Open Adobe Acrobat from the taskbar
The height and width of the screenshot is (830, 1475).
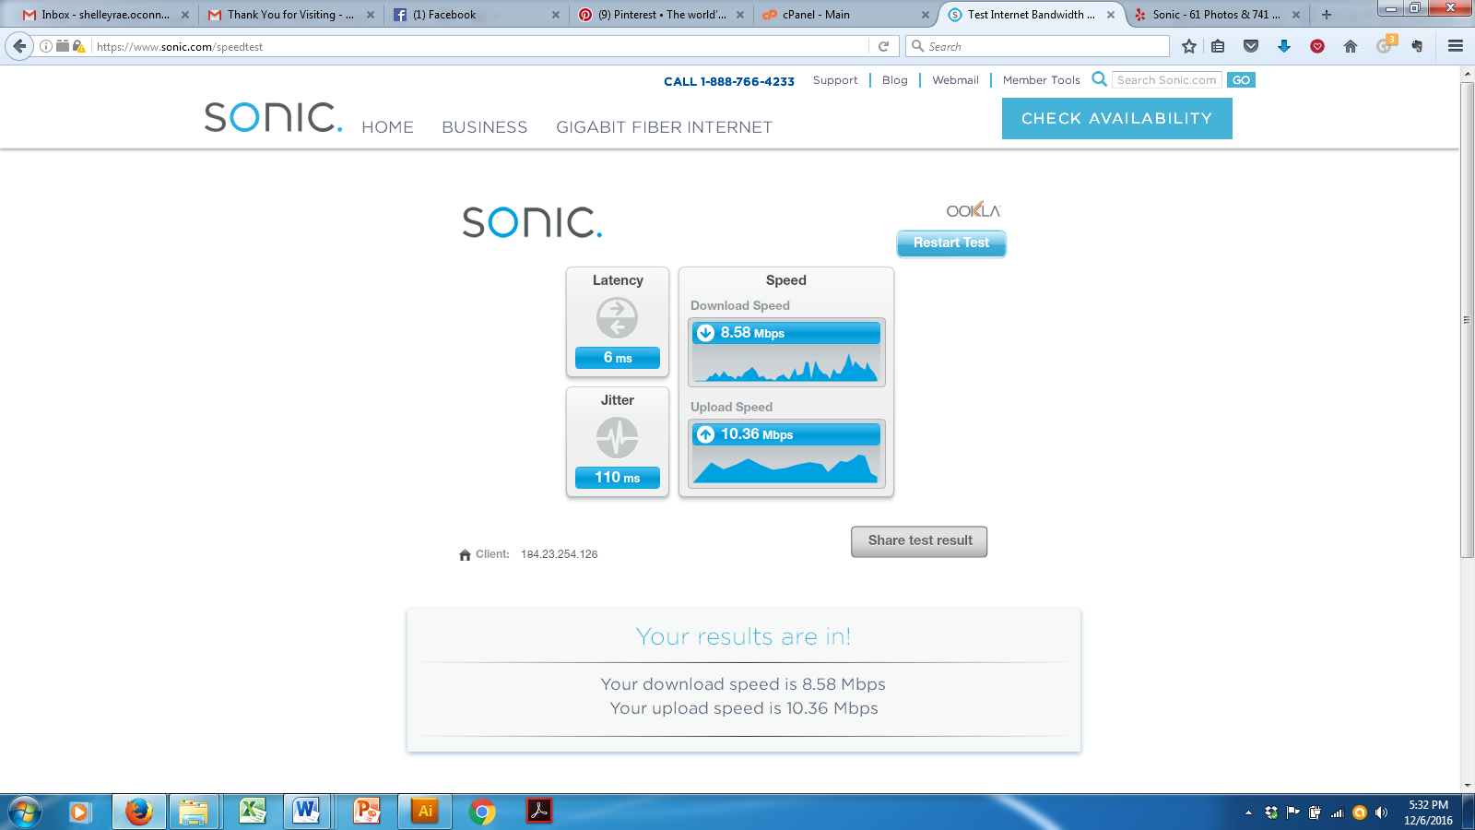point(539,812)
